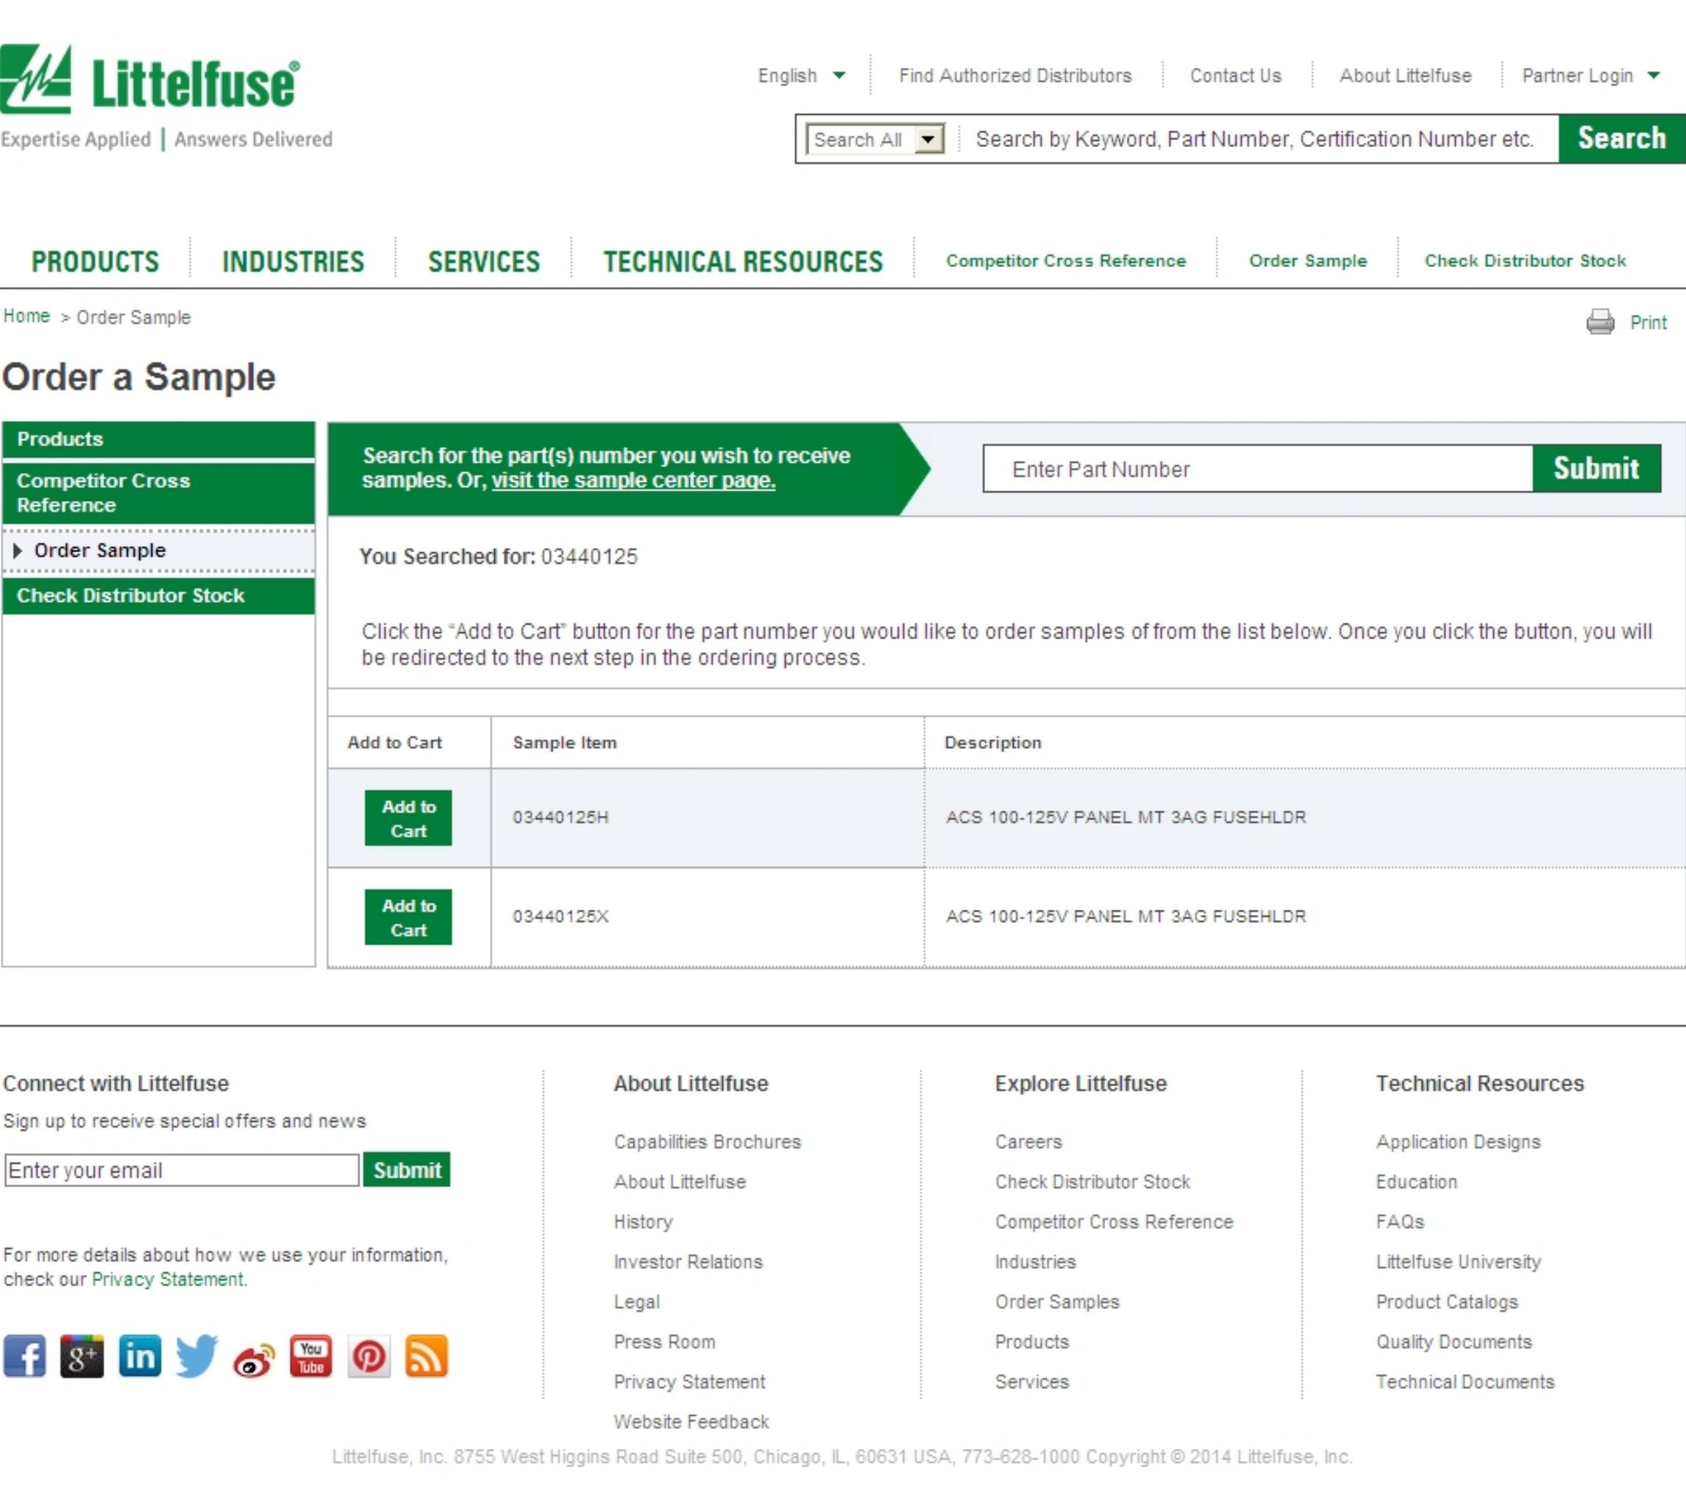Expand the Order Sample sidebar arrow
Viewport: 1686px width, 1510px height.
point(18,550)
